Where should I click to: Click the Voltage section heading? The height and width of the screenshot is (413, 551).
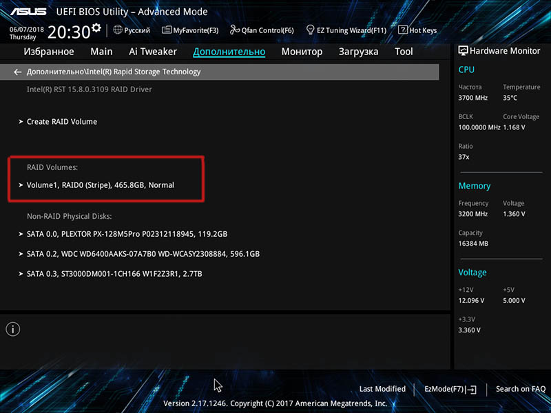472,273
